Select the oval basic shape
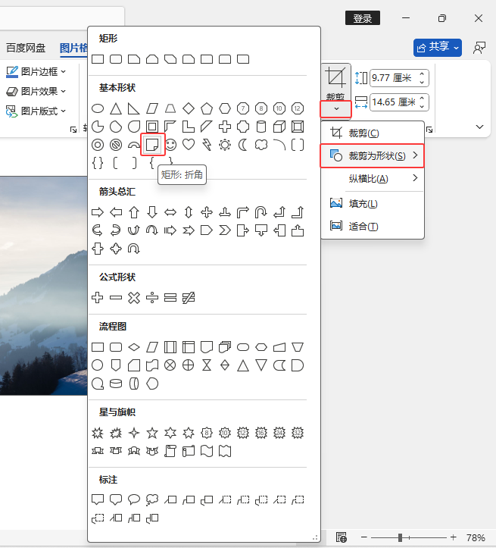This screenshot has width=496, height=548. coord(98,108)
